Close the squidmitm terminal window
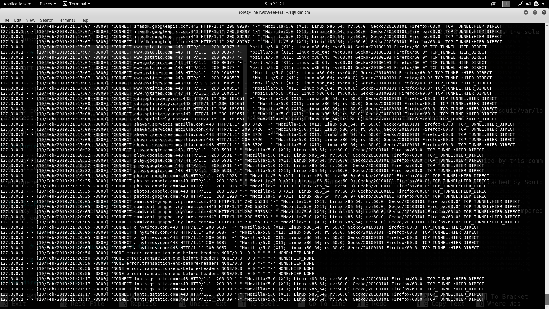Image resolution: width=549 pixels, height=309 pixels. (x=544, y=12)
